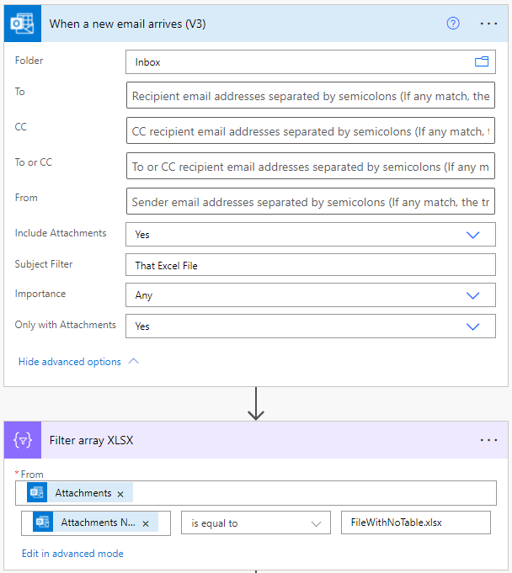
Task: Click the To recipient address field
Action: click(310, 96)
